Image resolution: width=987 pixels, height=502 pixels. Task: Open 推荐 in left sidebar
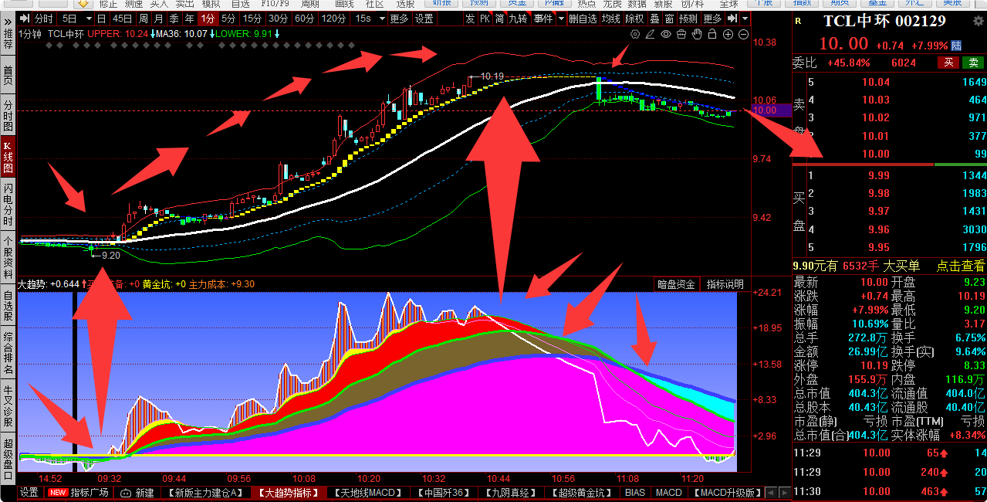pos(8,40)
